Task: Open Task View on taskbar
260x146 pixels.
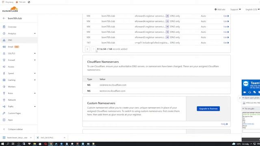Action: [x=13, y=144]
